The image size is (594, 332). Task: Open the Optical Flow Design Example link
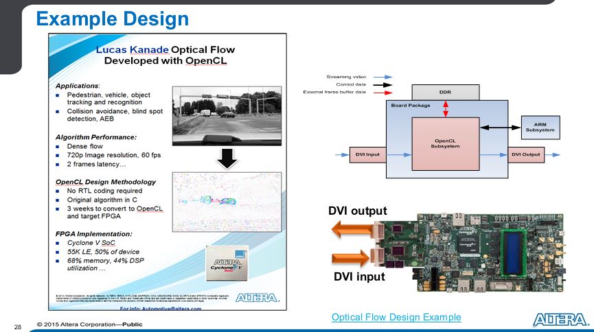(396, 317)
